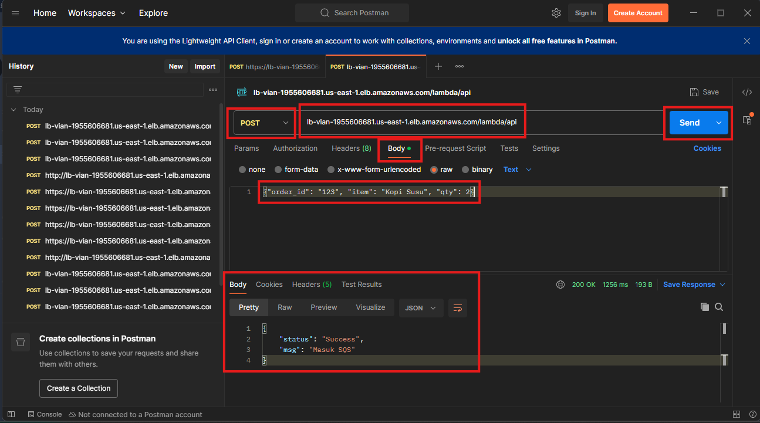Viewport: 760px width, 423px height.
Task: Choose the binary body type
Action: [x=466, y=170]
